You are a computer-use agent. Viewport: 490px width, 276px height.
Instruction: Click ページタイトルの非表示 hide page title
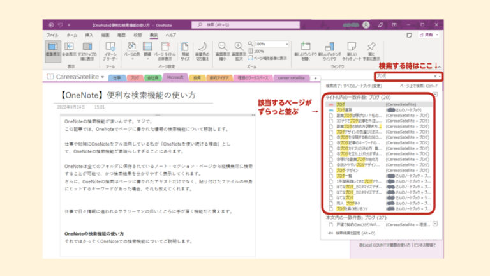(165, 51)
